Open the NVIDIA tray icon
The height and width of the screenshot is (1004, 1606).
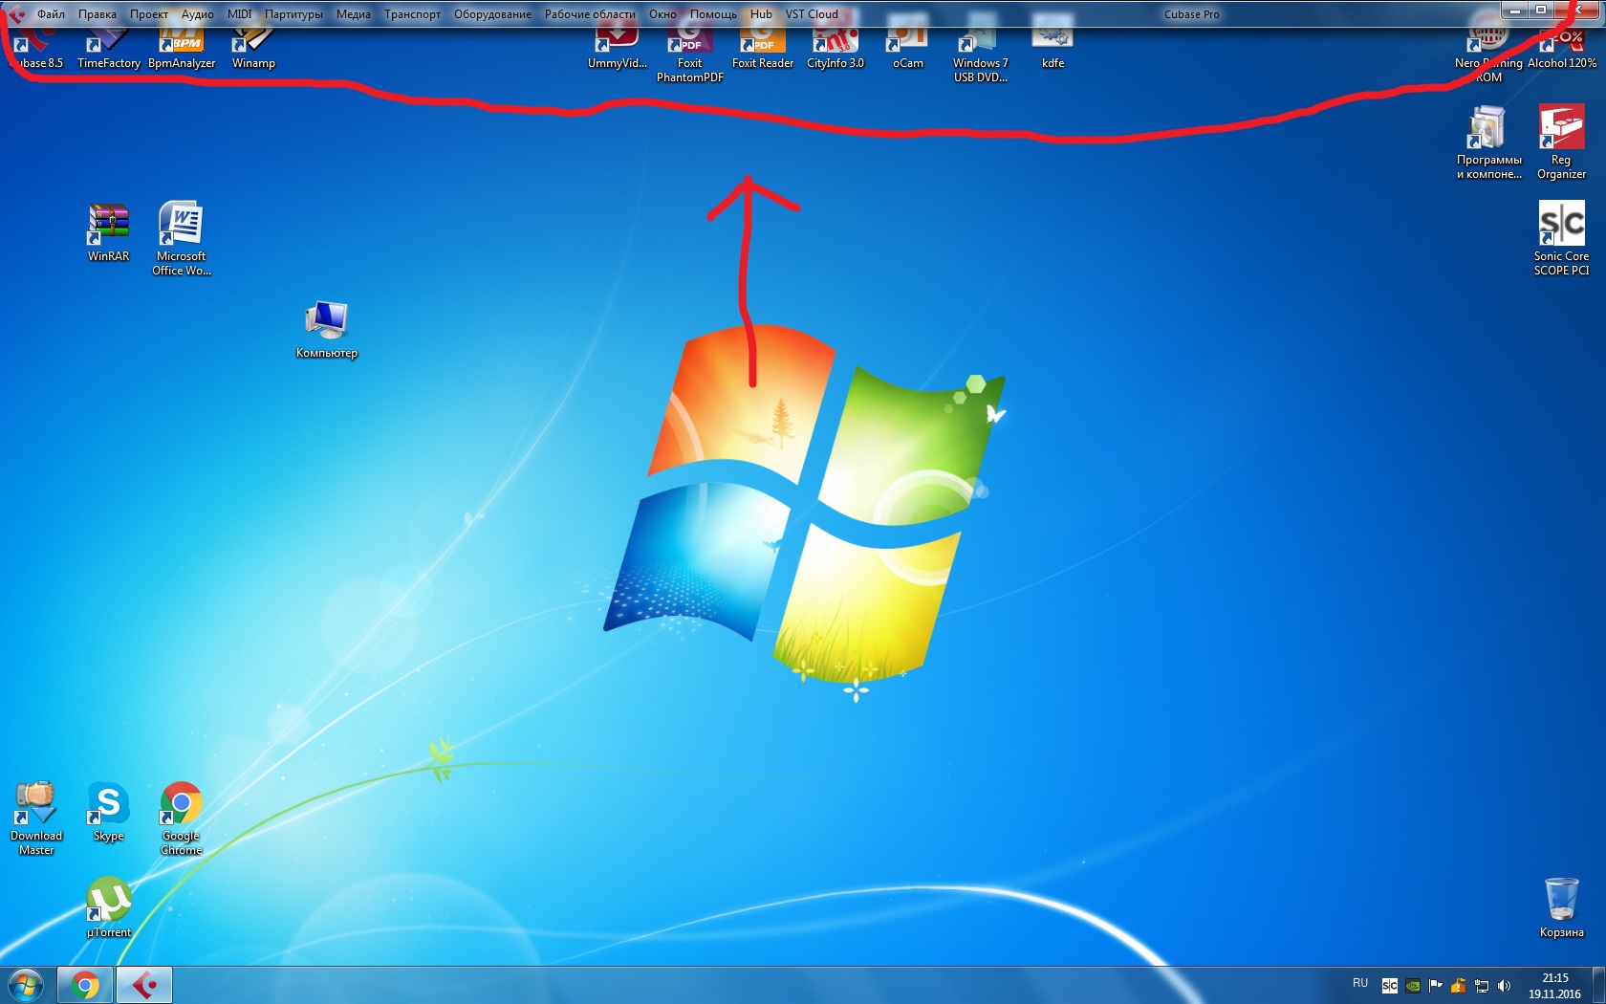1412,985
